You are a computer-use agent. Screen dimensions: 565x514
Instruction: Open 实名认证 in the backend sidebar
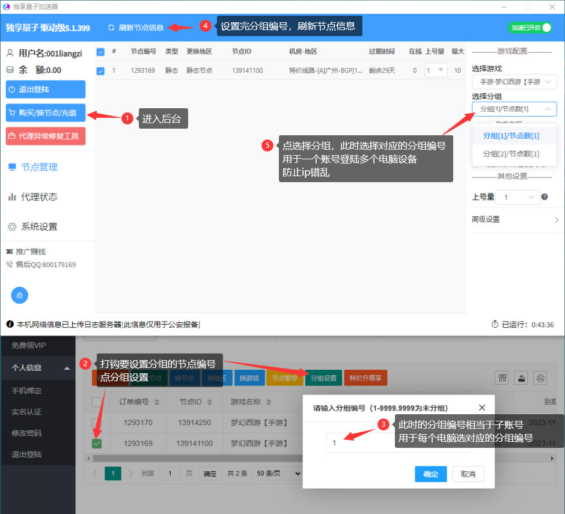tap(26, 412)
